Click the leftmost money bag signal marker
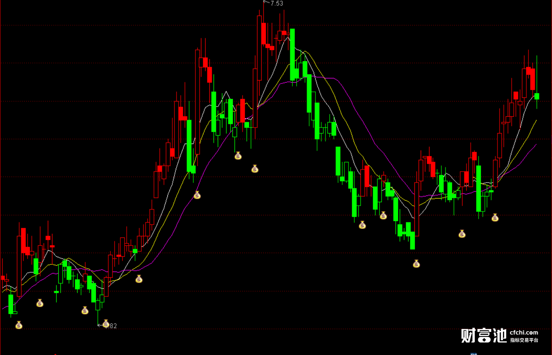Viewport: 552px width, 355px height. point(18,325)
